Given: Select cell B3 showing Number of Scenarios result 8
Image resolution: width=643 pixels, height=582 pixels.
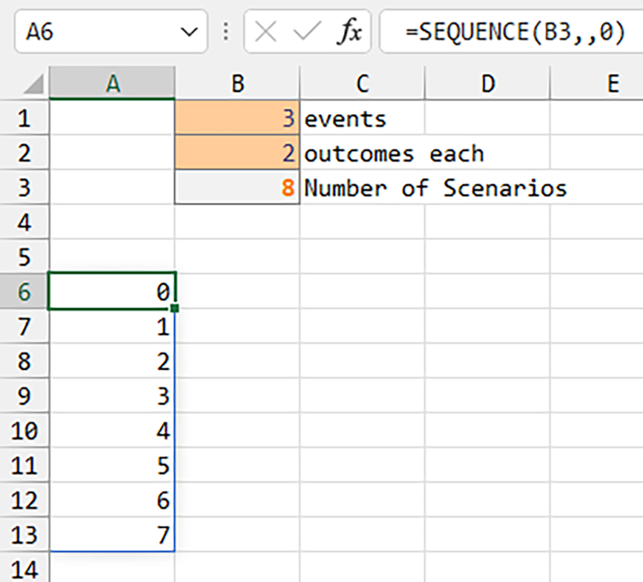Looking at the screenshot, I should 237,188.
